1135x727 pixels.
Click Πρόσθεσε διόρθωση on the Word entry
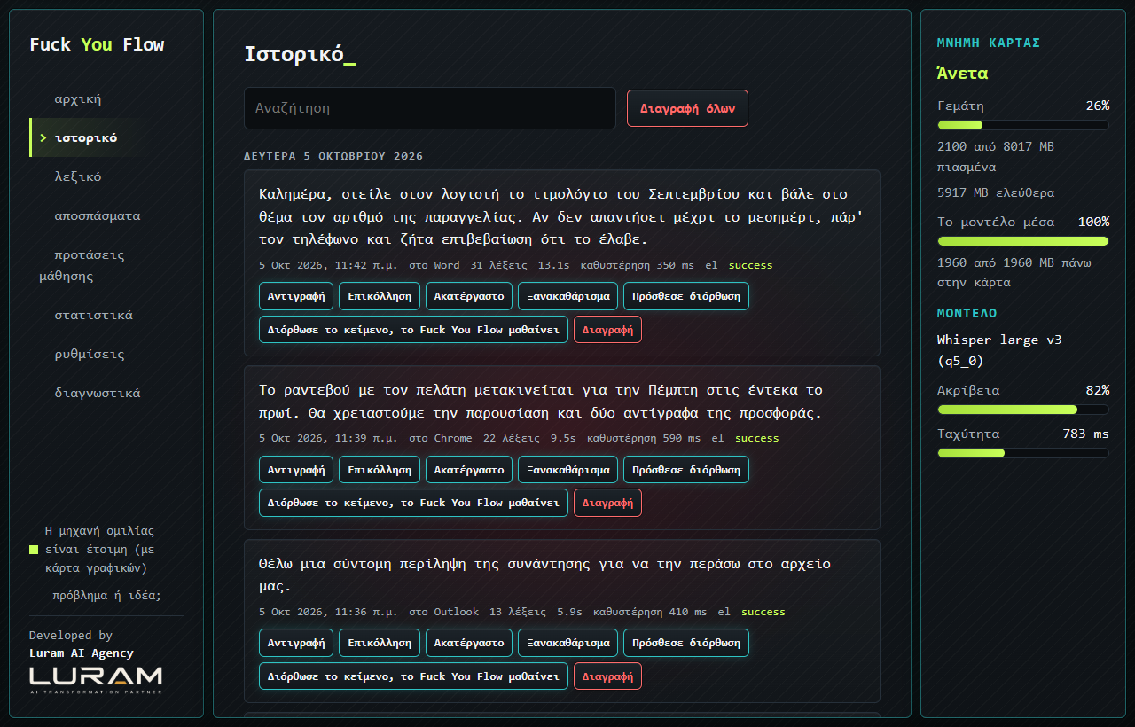[686, 296]
